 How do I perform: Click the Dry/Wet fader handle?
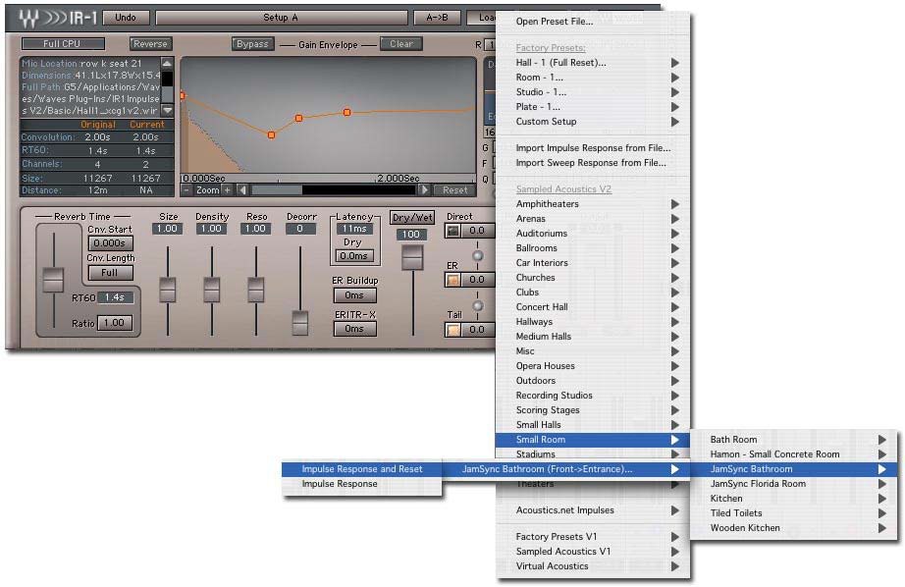412,257
